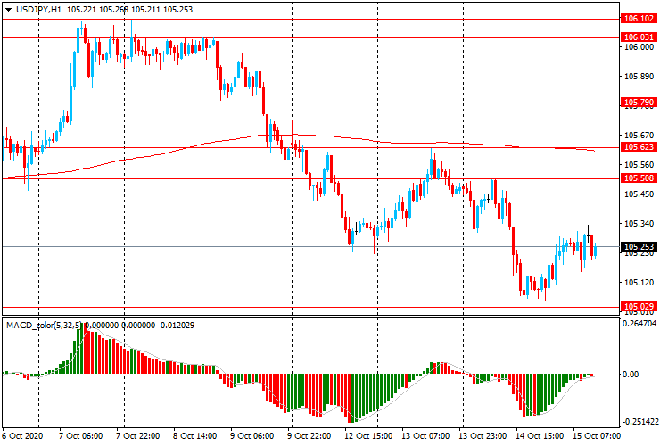
Task: Click the 15 Oct 07:00 time axis label
Action: [597, 435]
